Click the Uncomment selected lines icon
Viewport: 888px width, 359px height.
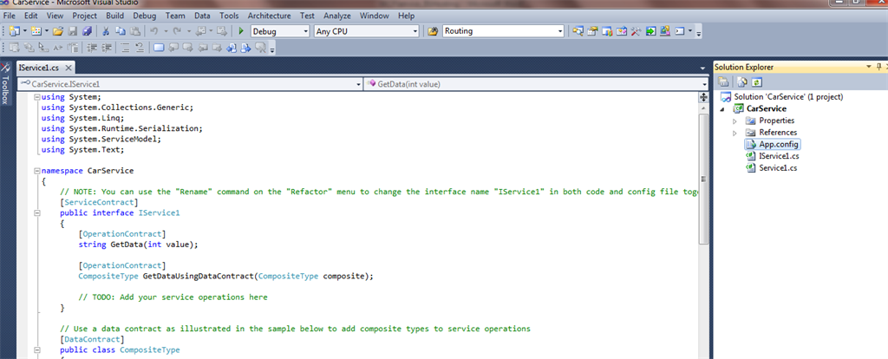[140, 48]
